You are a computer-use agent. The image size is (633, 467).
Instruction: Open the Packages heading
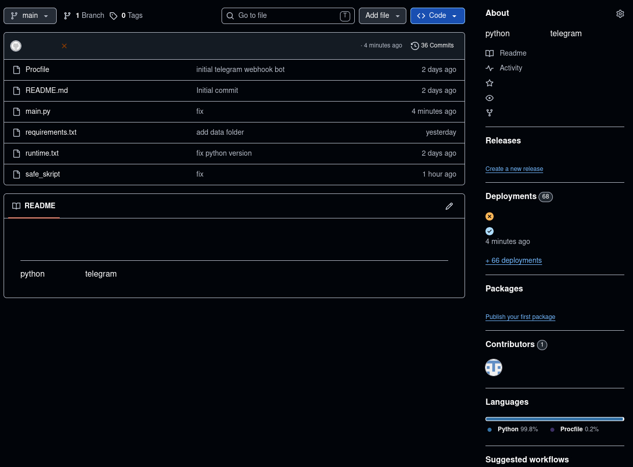coord(504,288)
